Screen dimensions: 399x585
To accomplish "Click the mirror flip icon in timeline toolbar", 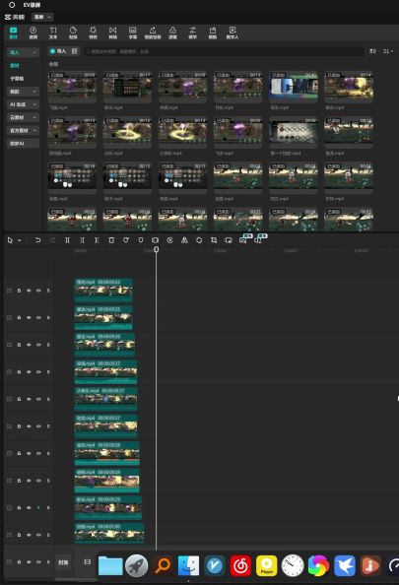I will [x=184, y=240].
